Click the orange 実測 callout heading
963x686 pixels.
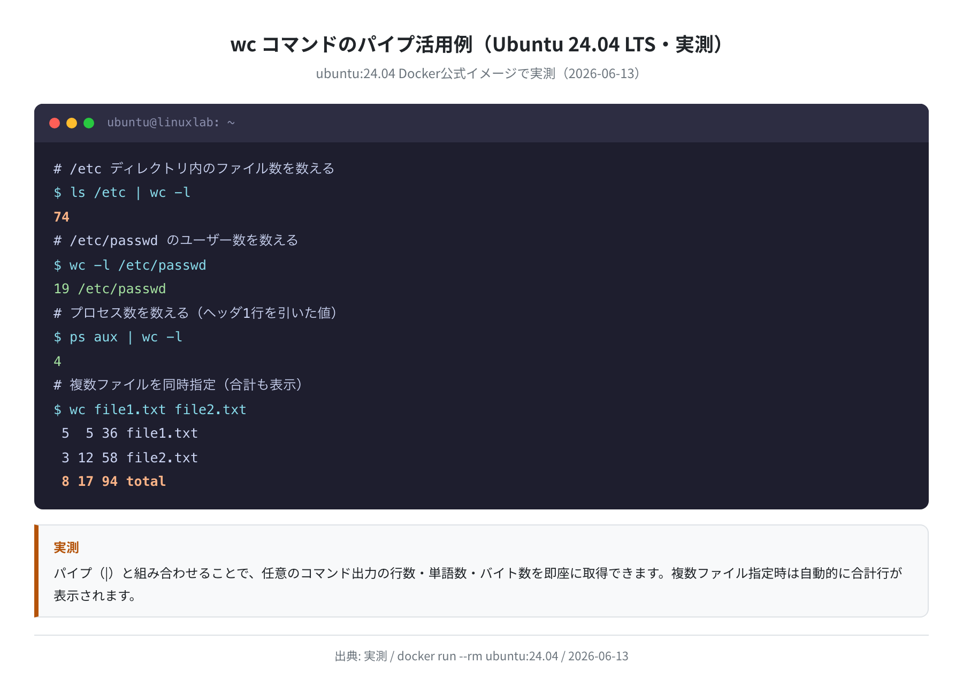coord(66,547)
